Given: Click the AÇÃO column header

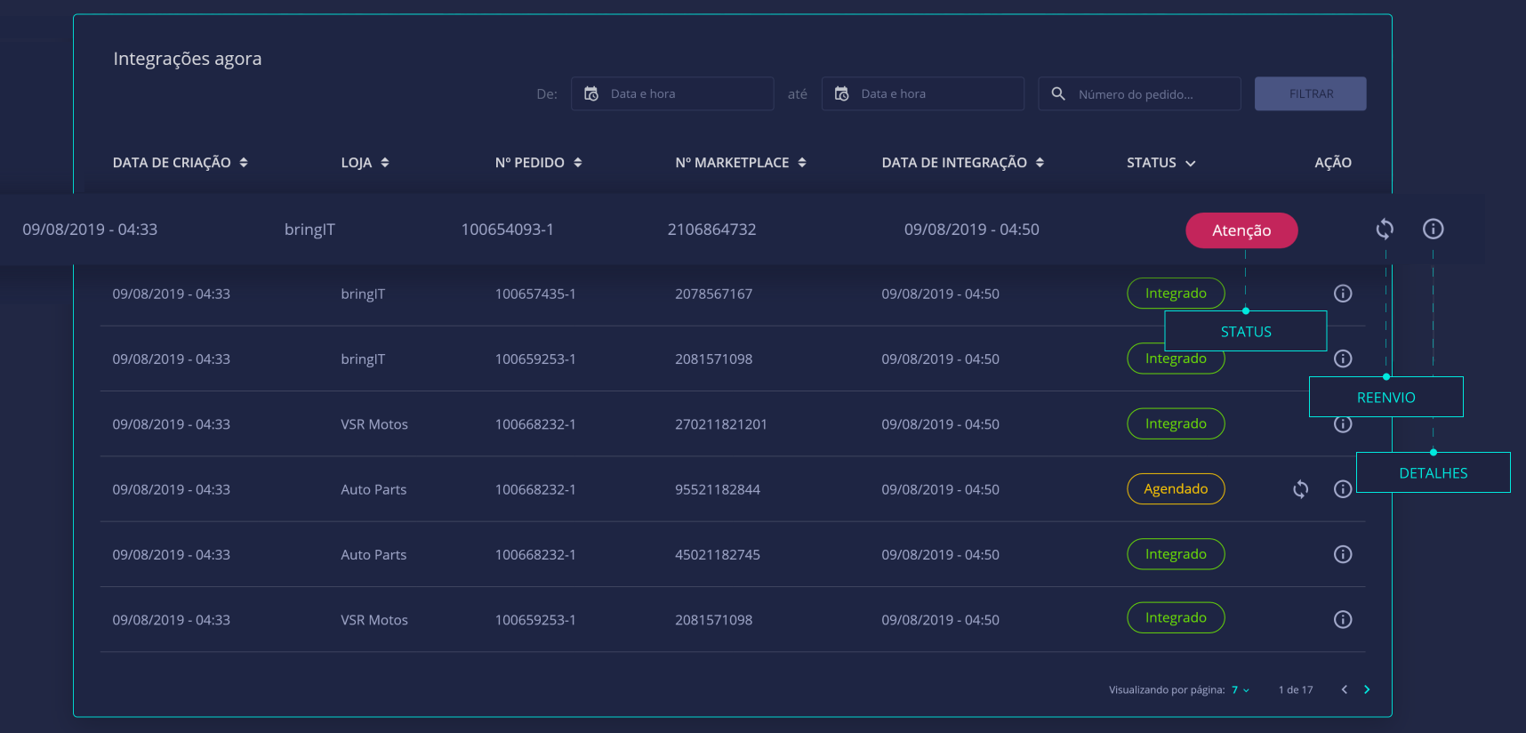Looking at the screenshot, I should click(x=1333, y=163).
